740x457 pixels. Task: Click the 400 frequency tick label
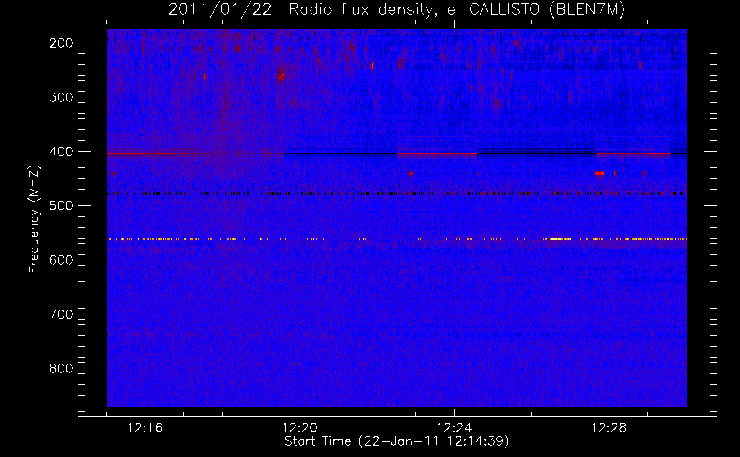coord(61,152)
